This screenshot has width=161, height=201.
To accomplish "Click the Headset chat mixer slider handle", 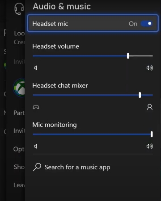I will pyautogui.click(x=140, y=95).
